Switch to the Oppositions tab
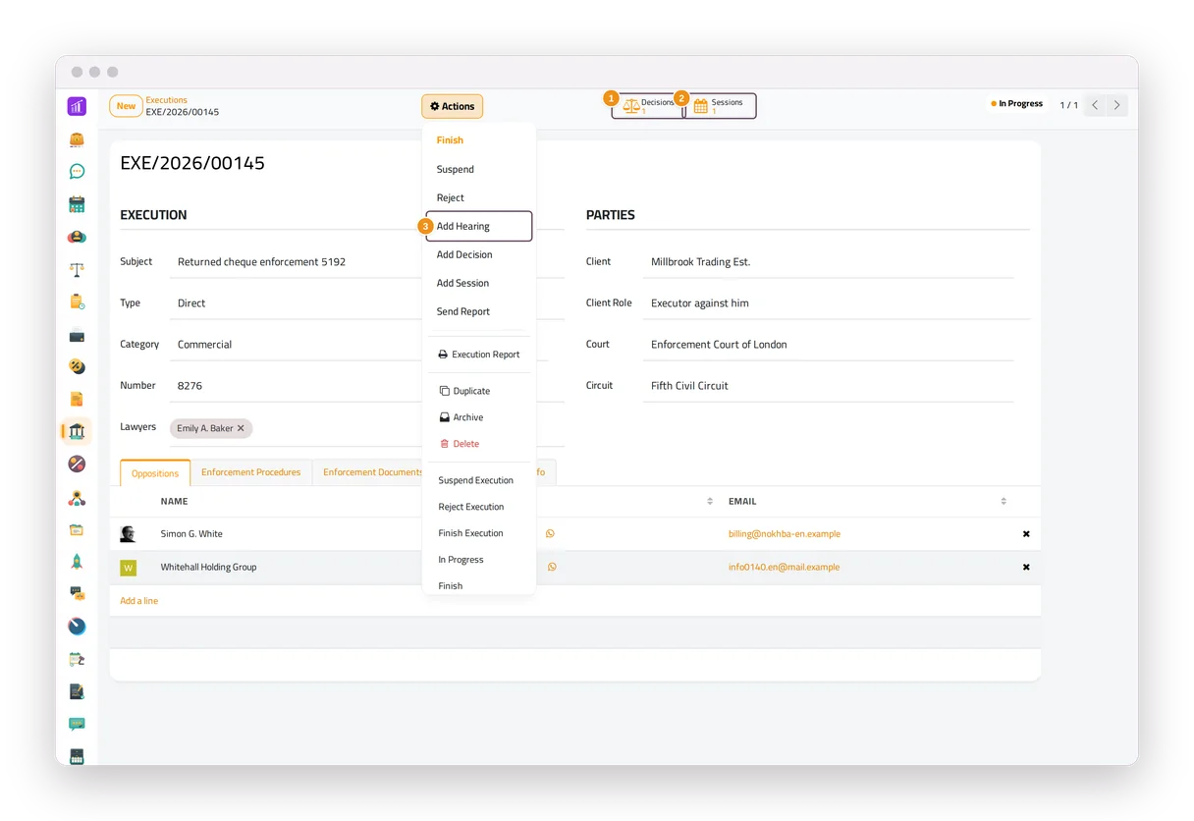Screen dimensions: 1194x821 point(155,472)
